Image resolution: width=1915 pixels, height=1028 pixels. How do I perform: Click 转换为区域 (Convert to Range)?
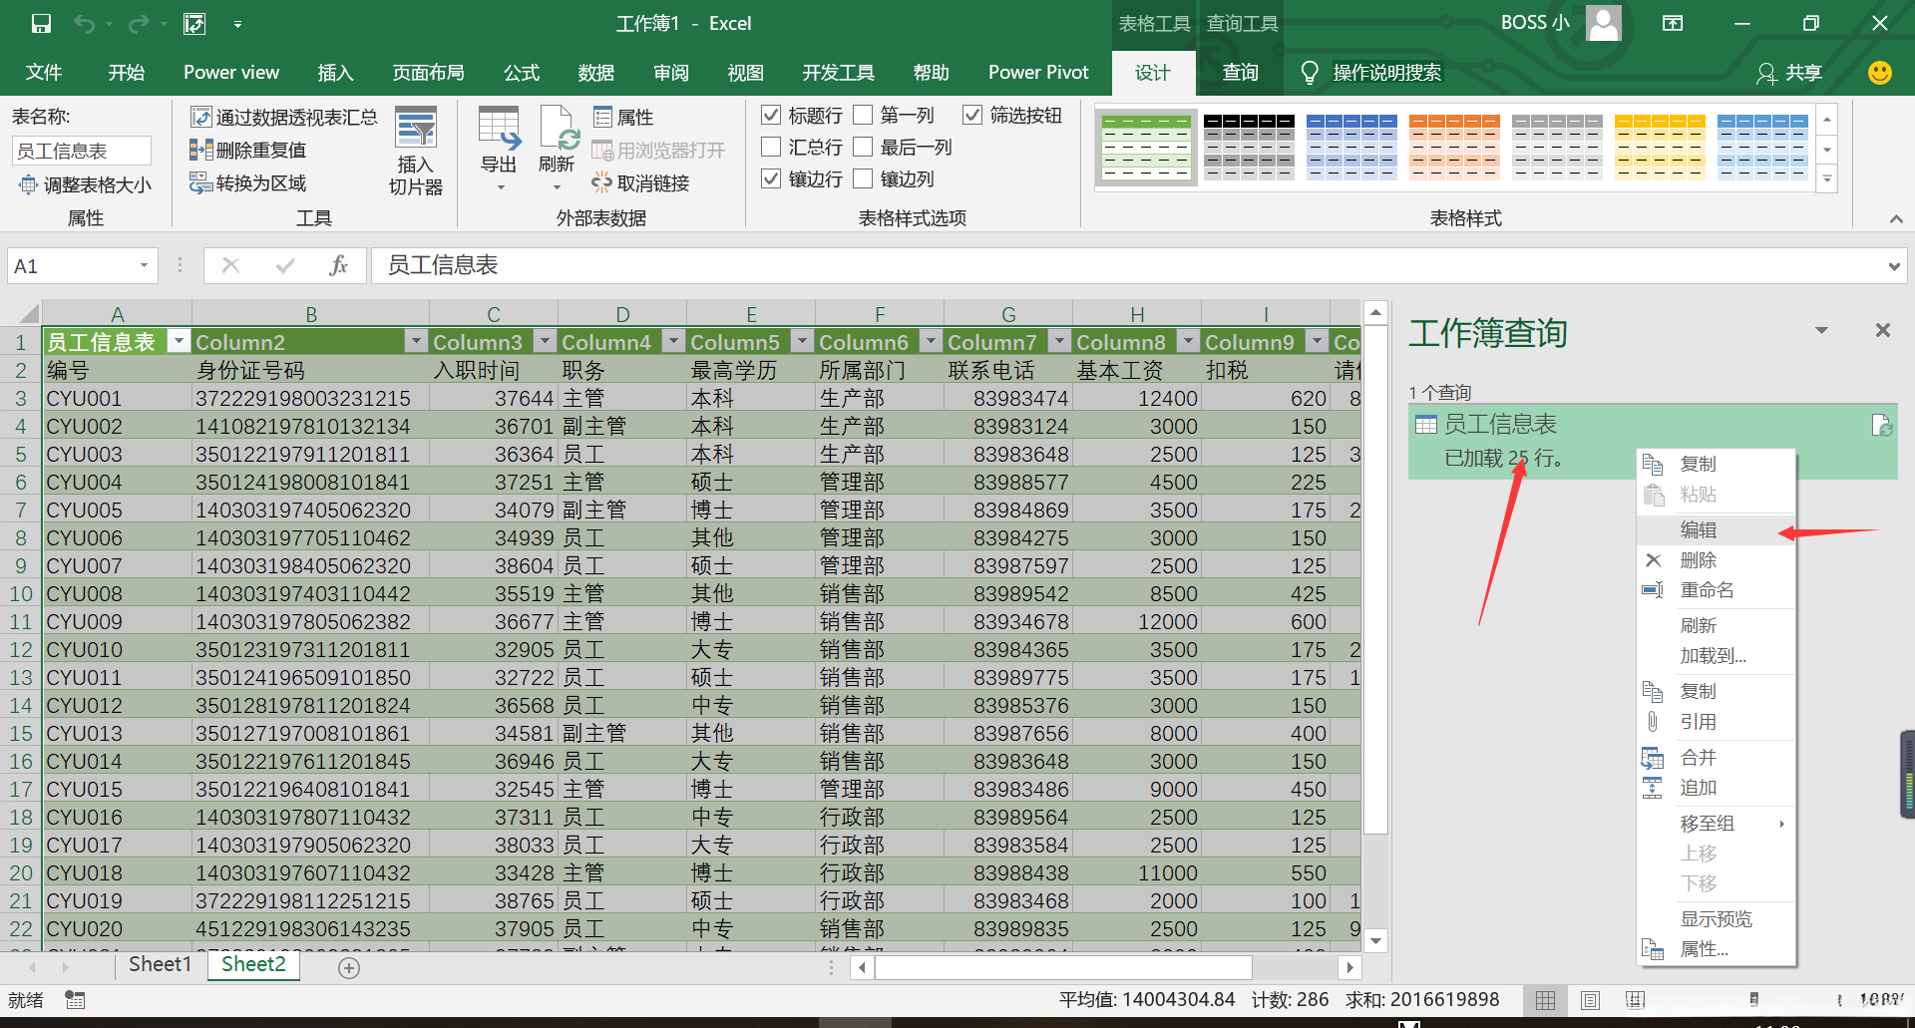[x=247, y=182]
